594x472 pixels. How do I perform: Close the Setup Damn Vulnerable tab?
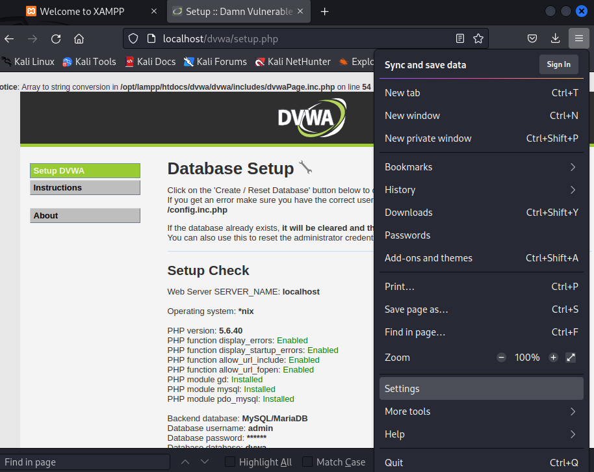coord(300,11)
